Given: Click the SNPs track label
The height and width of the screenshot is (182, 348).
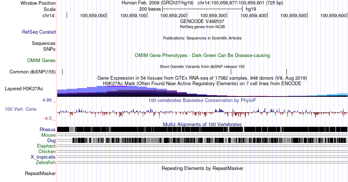Looking at the screenshot, I should tap(49, 49).
